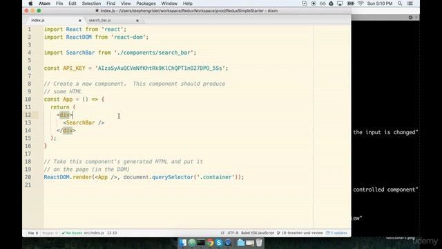Screen dimensions: 442x249
Task: Click the './components/search_bar' import path
Action: (x=153, y=53)
